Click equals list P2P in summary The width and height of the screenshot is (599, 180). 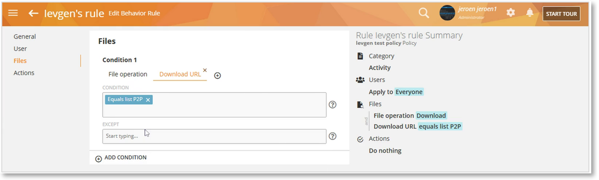pyautogui.click(x=440, y=126)
